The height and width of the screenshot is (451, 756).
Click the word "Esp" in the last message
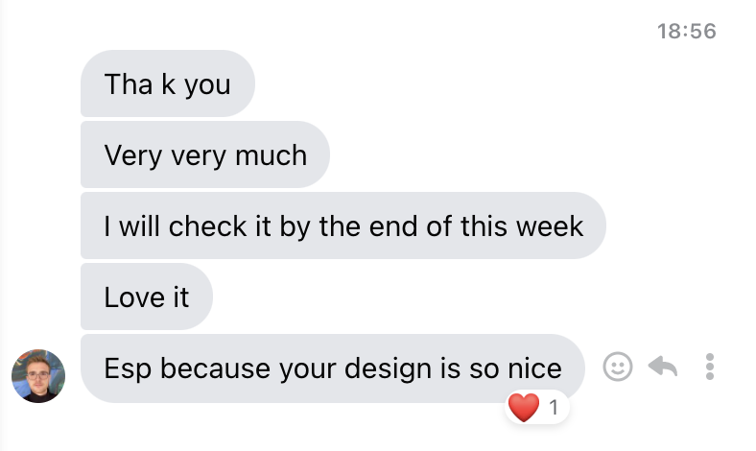pyautogui.click(x=126, y=368)
